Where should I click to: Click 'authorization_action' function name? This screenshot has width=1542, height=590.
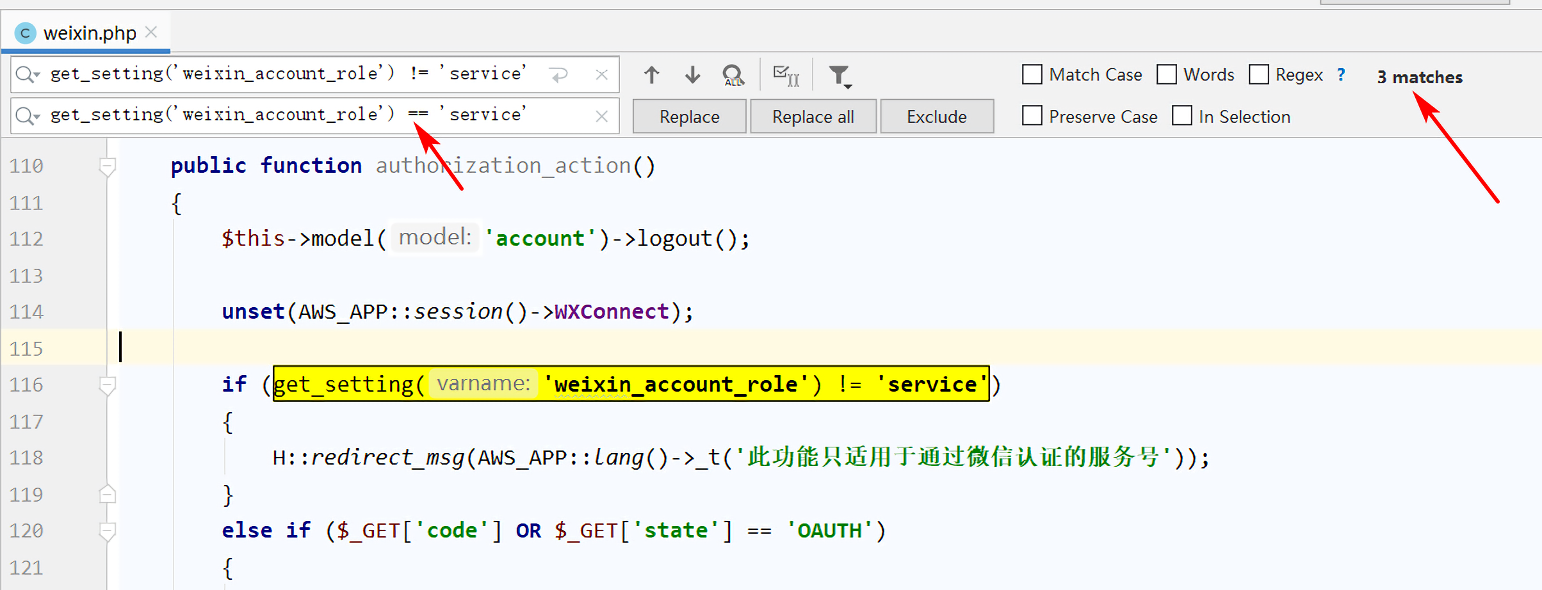click(x=503, y=166)
